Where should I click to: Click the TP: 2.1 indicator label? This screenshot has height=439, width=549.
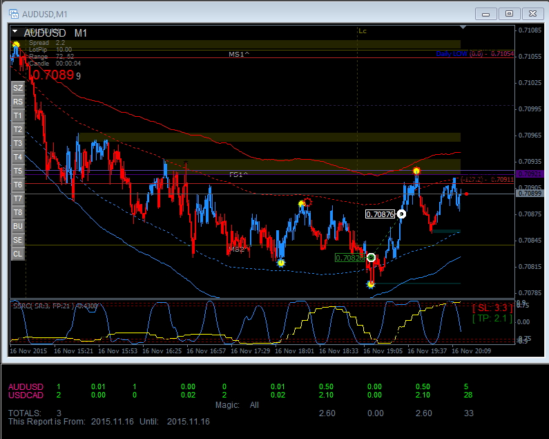click(492, 319)
